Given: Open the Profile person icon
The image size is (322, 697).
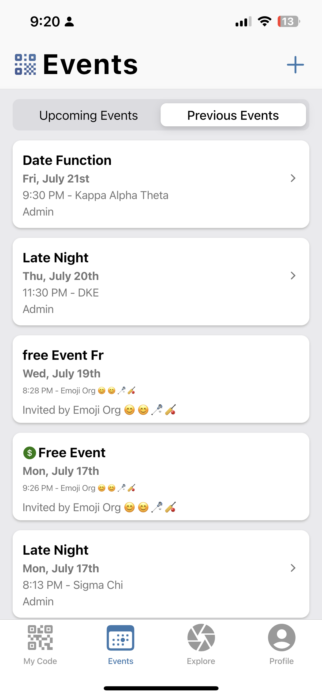Looking at the screenshot, I should [282, 638].
